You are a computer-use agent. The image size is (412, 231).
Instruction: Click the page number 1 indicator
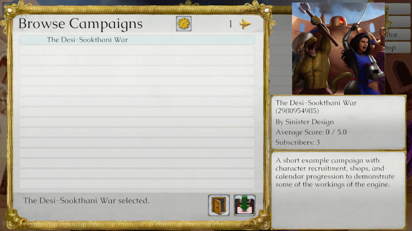(230, 24)
